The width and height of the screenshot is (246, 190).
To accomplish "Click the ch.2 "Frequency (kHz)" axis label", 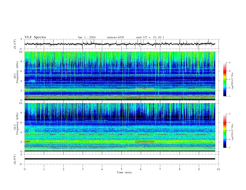I will coord(17,124).
